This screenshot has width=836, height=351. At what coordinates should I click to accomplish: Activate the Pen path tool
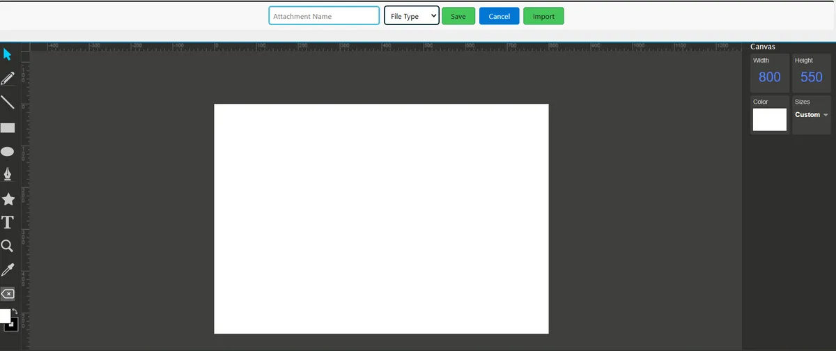[x=8, y=174]
